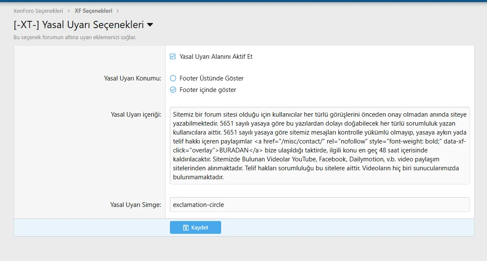Click the Yasal Uyarı Konumu label

pyautogui.click(x=132, y=78)
